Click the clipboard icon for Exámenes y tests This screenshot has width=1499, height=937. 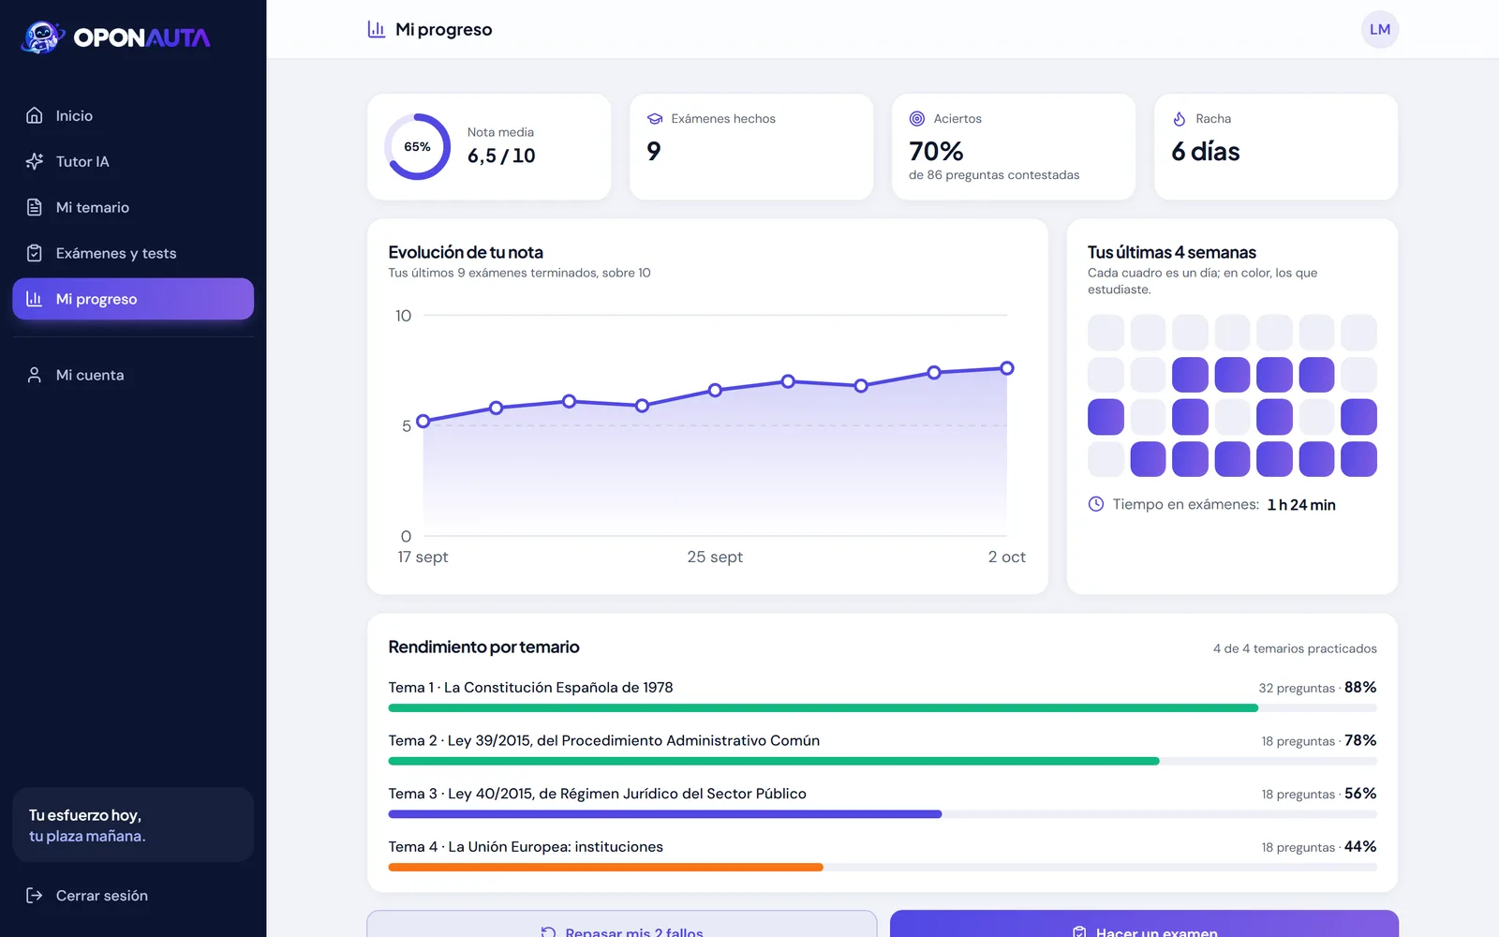pyautogui.click(x=35, y=253)
